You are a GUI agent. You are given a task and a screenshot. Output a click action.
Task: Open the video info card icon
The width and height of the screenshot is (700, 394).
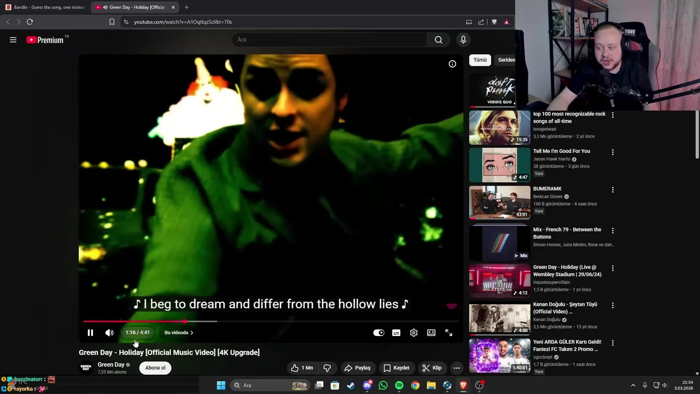452,64
